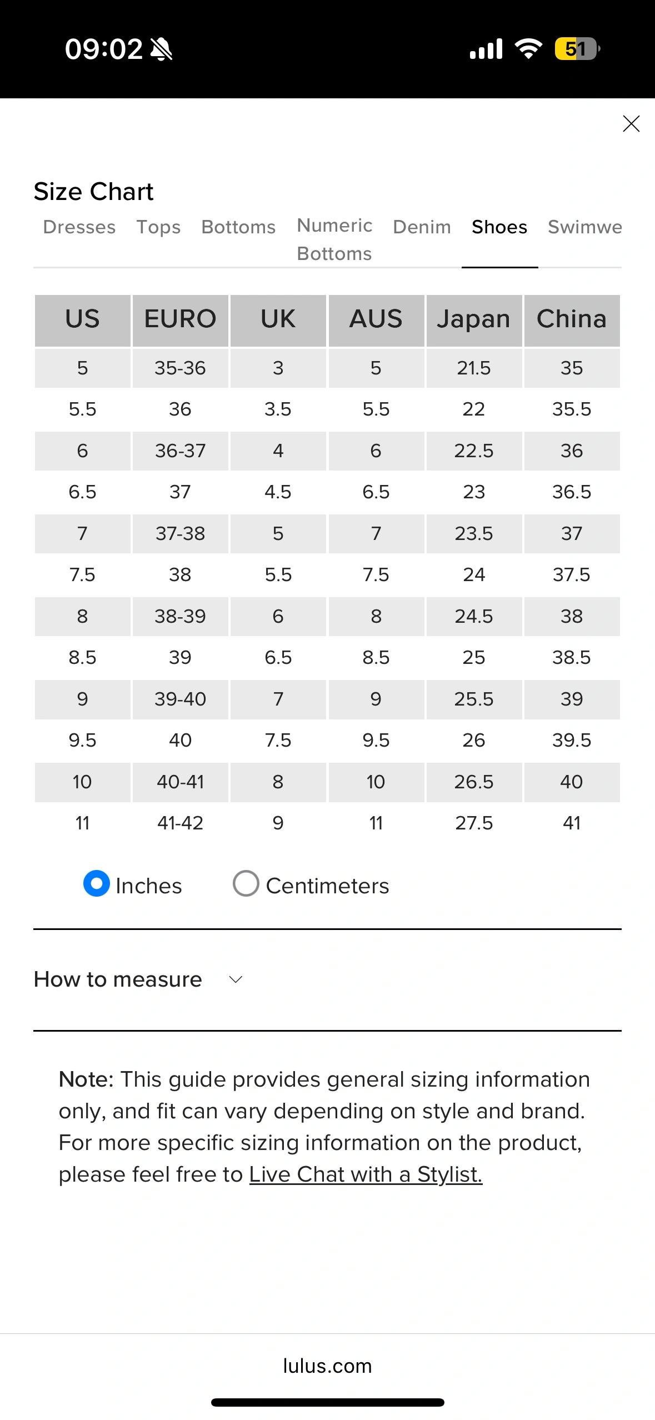This screenshot has height=1420, width=655.
Task: Close the size chart with X icon
Action: pyautogui.click(x=631, y=123)
